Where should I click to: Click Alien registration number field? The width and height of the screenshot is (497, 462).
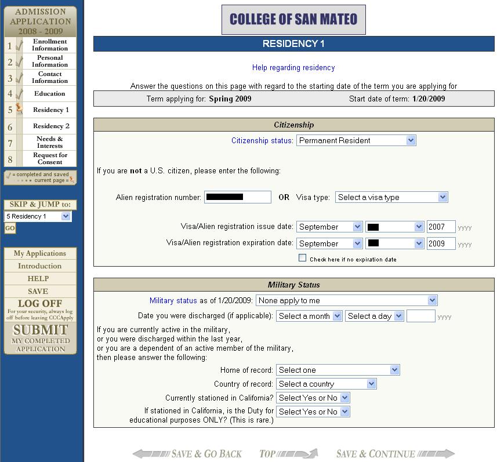[x=238, y=197]
